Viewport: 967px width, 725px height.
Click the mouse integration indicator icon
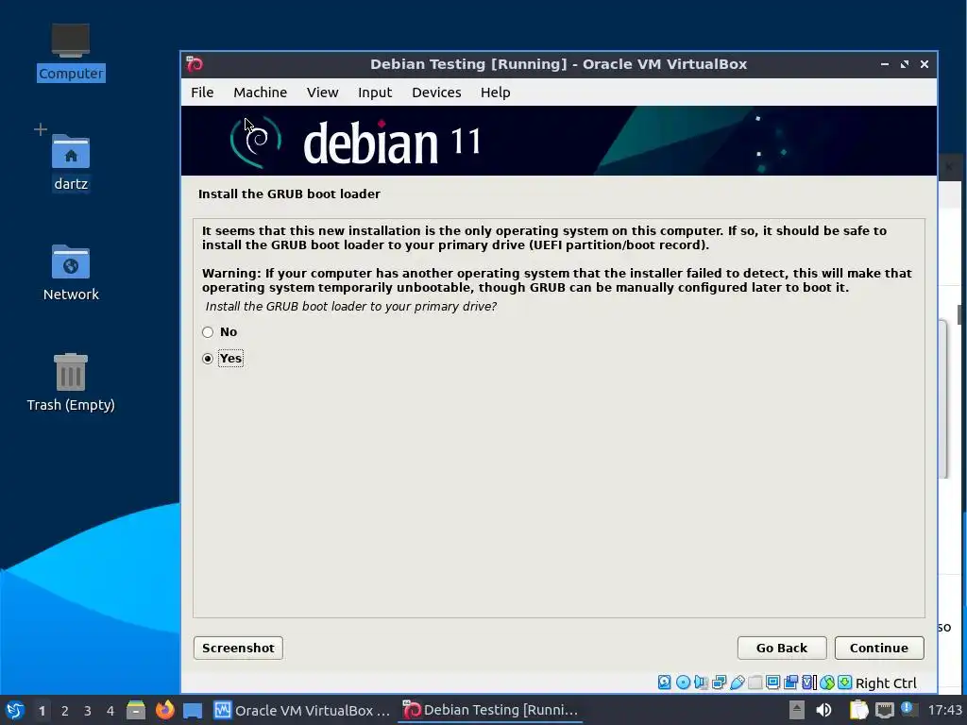827,683
